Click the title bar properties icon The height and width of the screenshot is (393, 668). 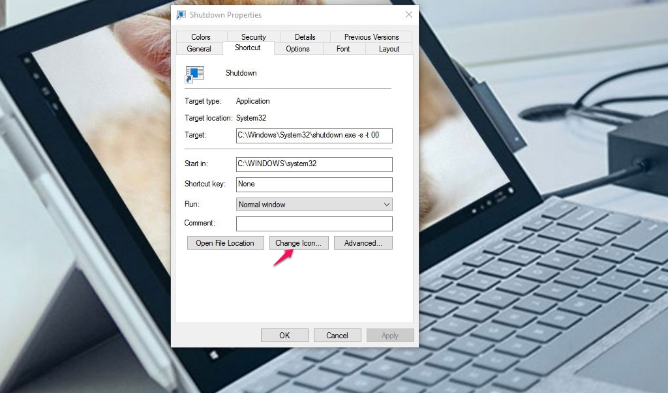[x=181, y=15]
